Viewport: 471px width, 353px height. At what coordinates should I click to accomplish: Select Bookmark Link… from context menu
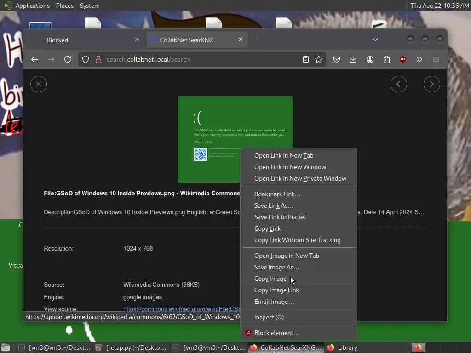[x=299, y=194]
